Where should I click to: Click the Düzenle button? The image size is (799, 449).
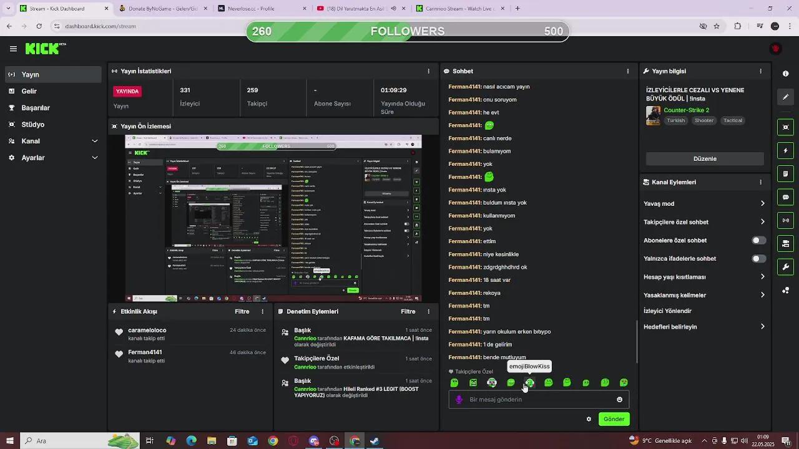coord(705,159)
